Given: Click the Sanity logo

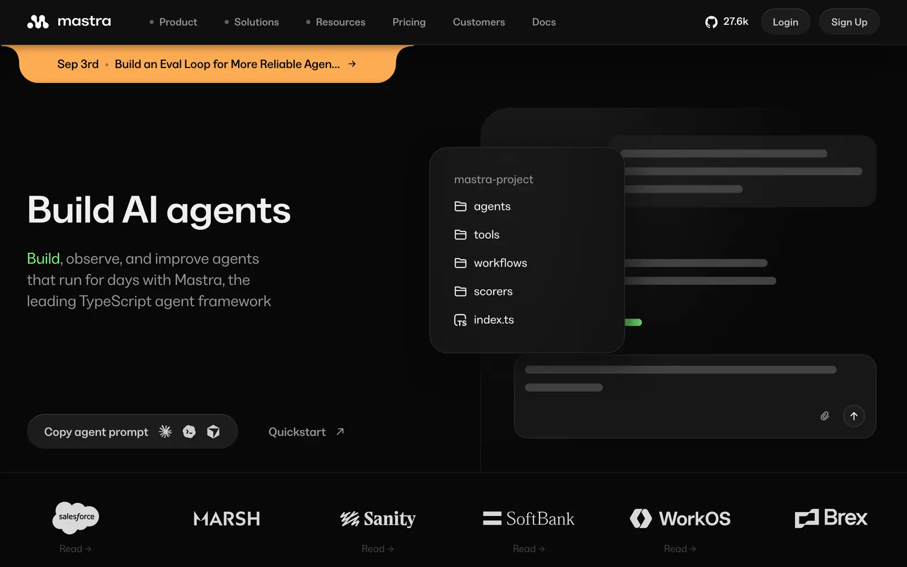Looking at the screenshot, I should 378,519.
